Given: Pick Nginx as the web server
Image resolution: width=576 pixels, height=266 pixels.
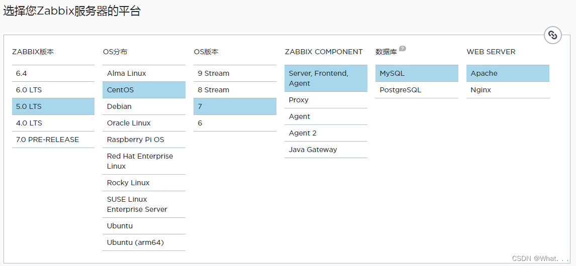Looking at the screenshot, I should click(508, 90).
